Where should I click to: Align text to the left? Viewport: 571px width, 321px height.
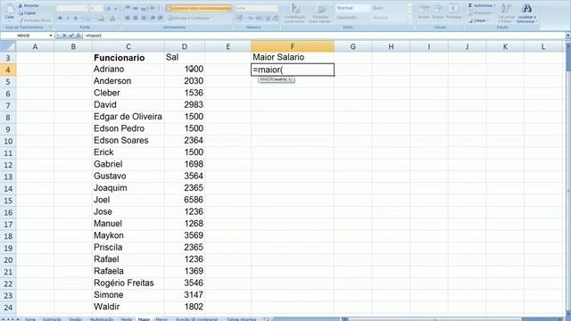click(128, 18)
